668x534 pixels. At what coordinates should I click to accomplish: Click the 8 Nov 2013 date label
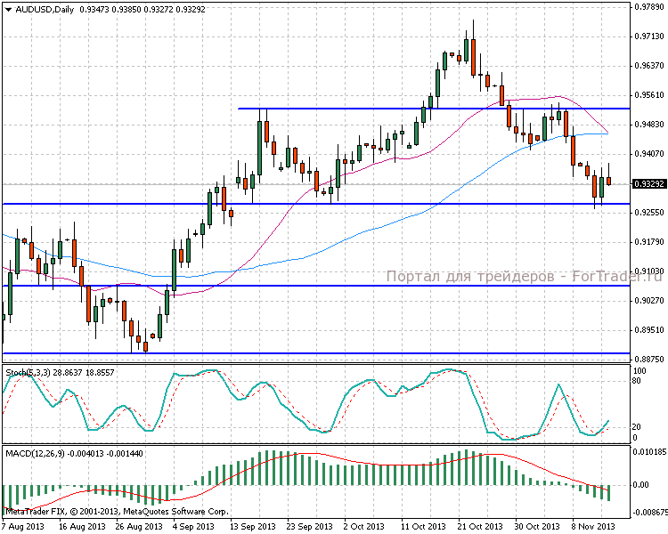click(x=593, y=526)
